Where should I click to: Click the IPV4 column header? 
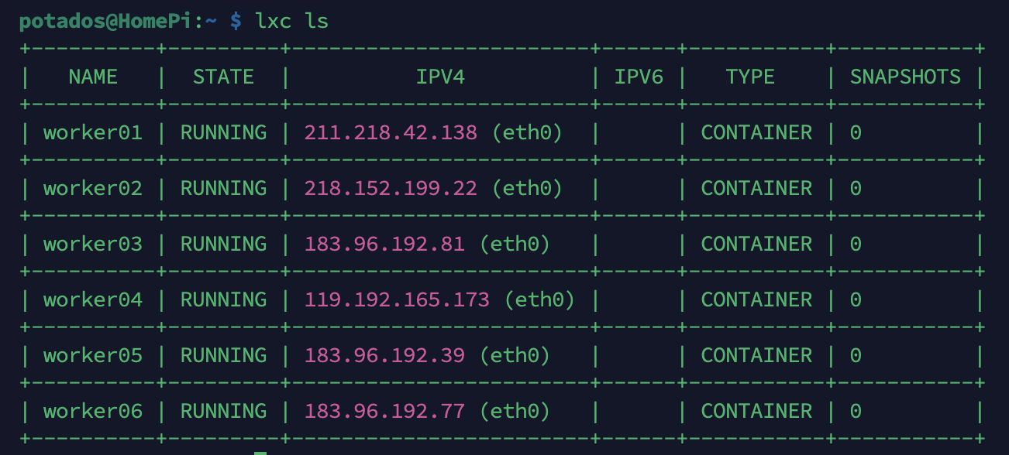(x=440, y=77)
